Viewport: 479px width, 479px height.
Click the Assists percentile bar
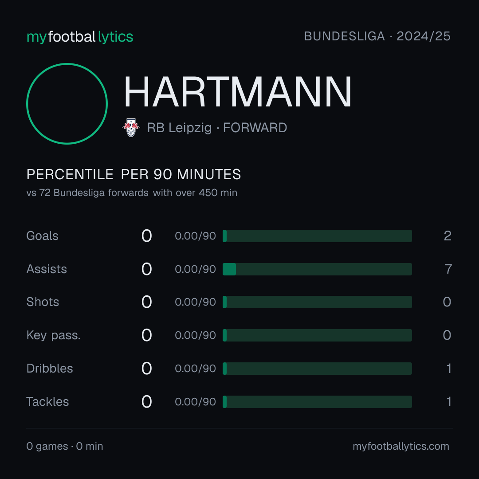click(317, 269)
